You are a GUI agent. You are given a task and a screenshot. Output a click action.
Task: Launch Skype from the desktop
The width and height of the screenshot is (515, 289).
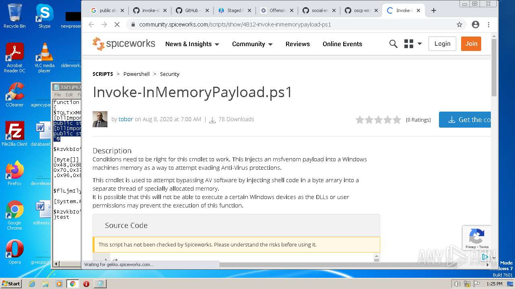44,16
